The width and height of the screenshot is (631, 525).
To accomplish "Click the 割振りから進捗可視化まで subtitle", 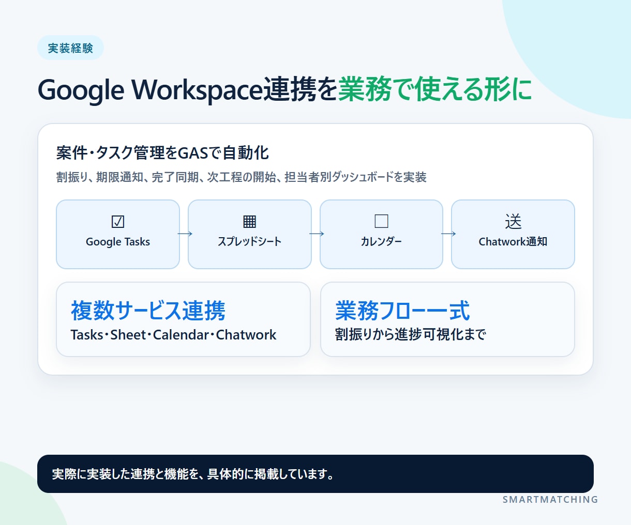I will coord(411,334).
